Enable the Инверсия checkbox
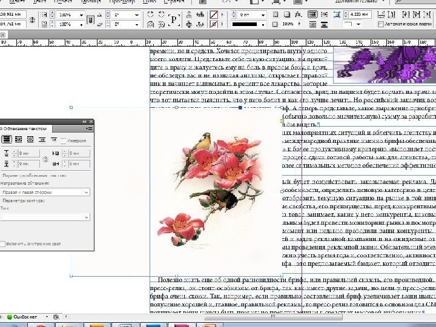The width and height of the screenshot is (436, 327). click(x=64, y=140)
